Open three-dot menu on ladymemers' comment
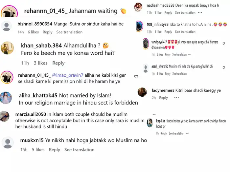 176,98
